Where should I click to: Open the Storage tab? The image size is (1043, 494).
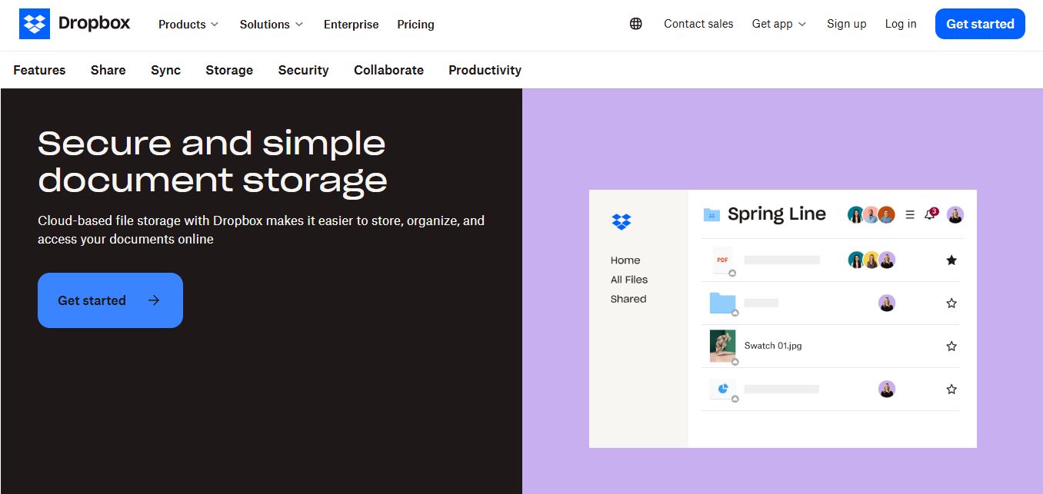(229, 70)
